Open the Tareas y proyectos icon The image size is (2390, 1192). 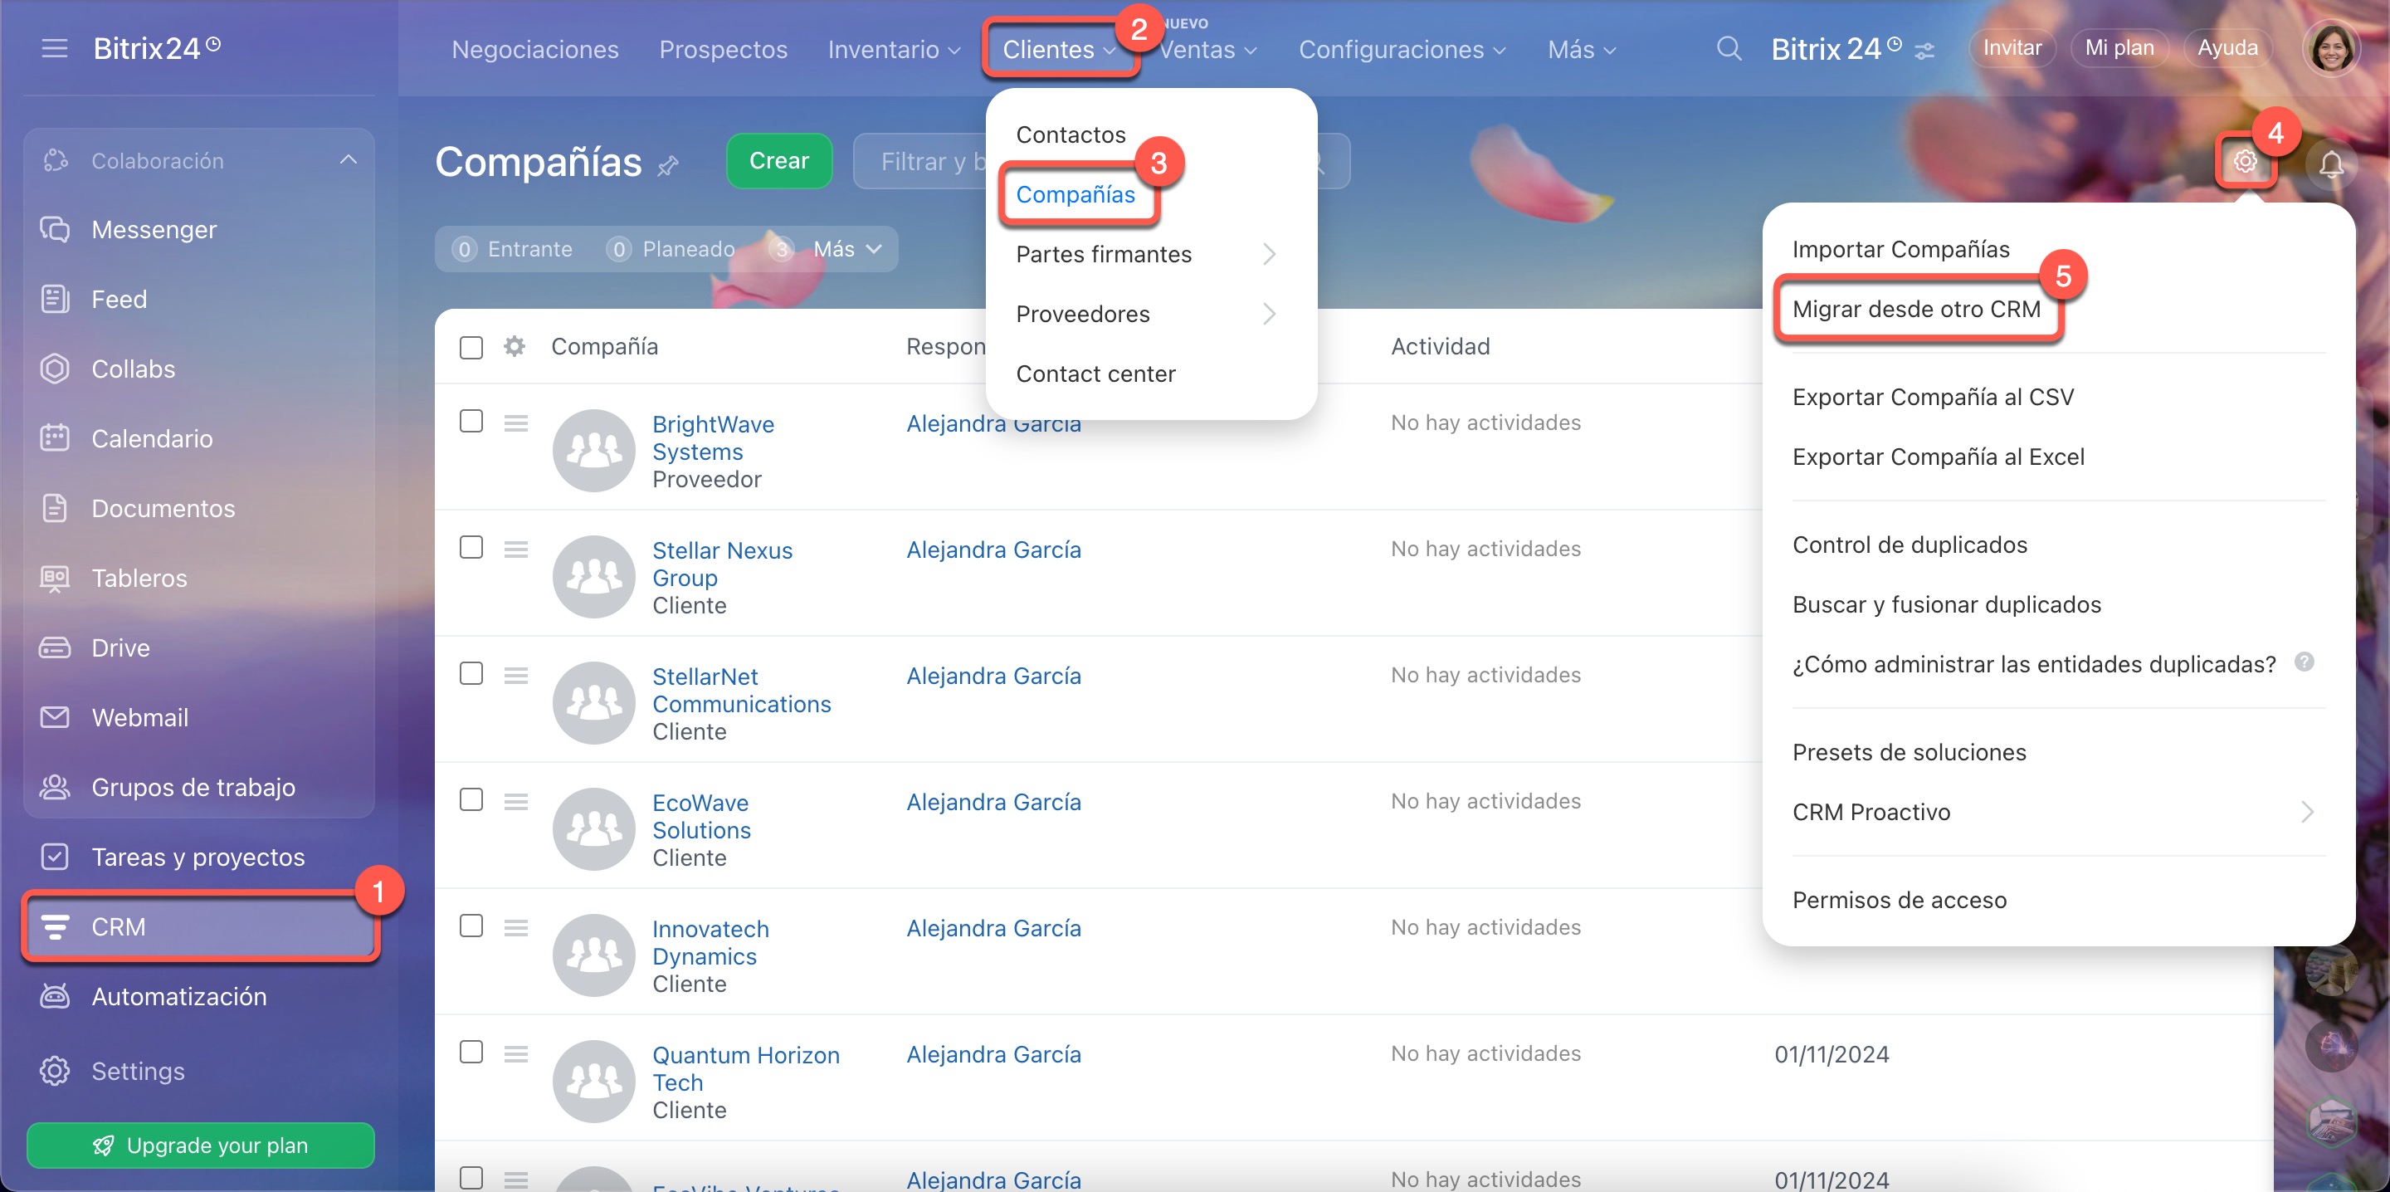[55, 856]
